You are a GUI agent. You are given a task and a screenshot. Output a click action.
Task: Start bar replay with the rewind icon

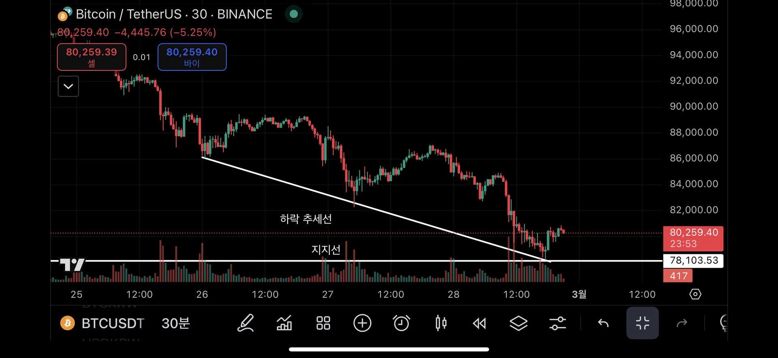479,323
